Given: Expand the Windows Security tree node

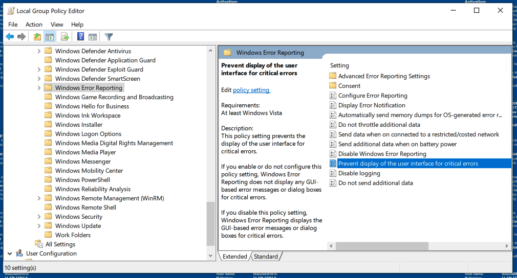Looking at the screenshot, I should [39, 217].
